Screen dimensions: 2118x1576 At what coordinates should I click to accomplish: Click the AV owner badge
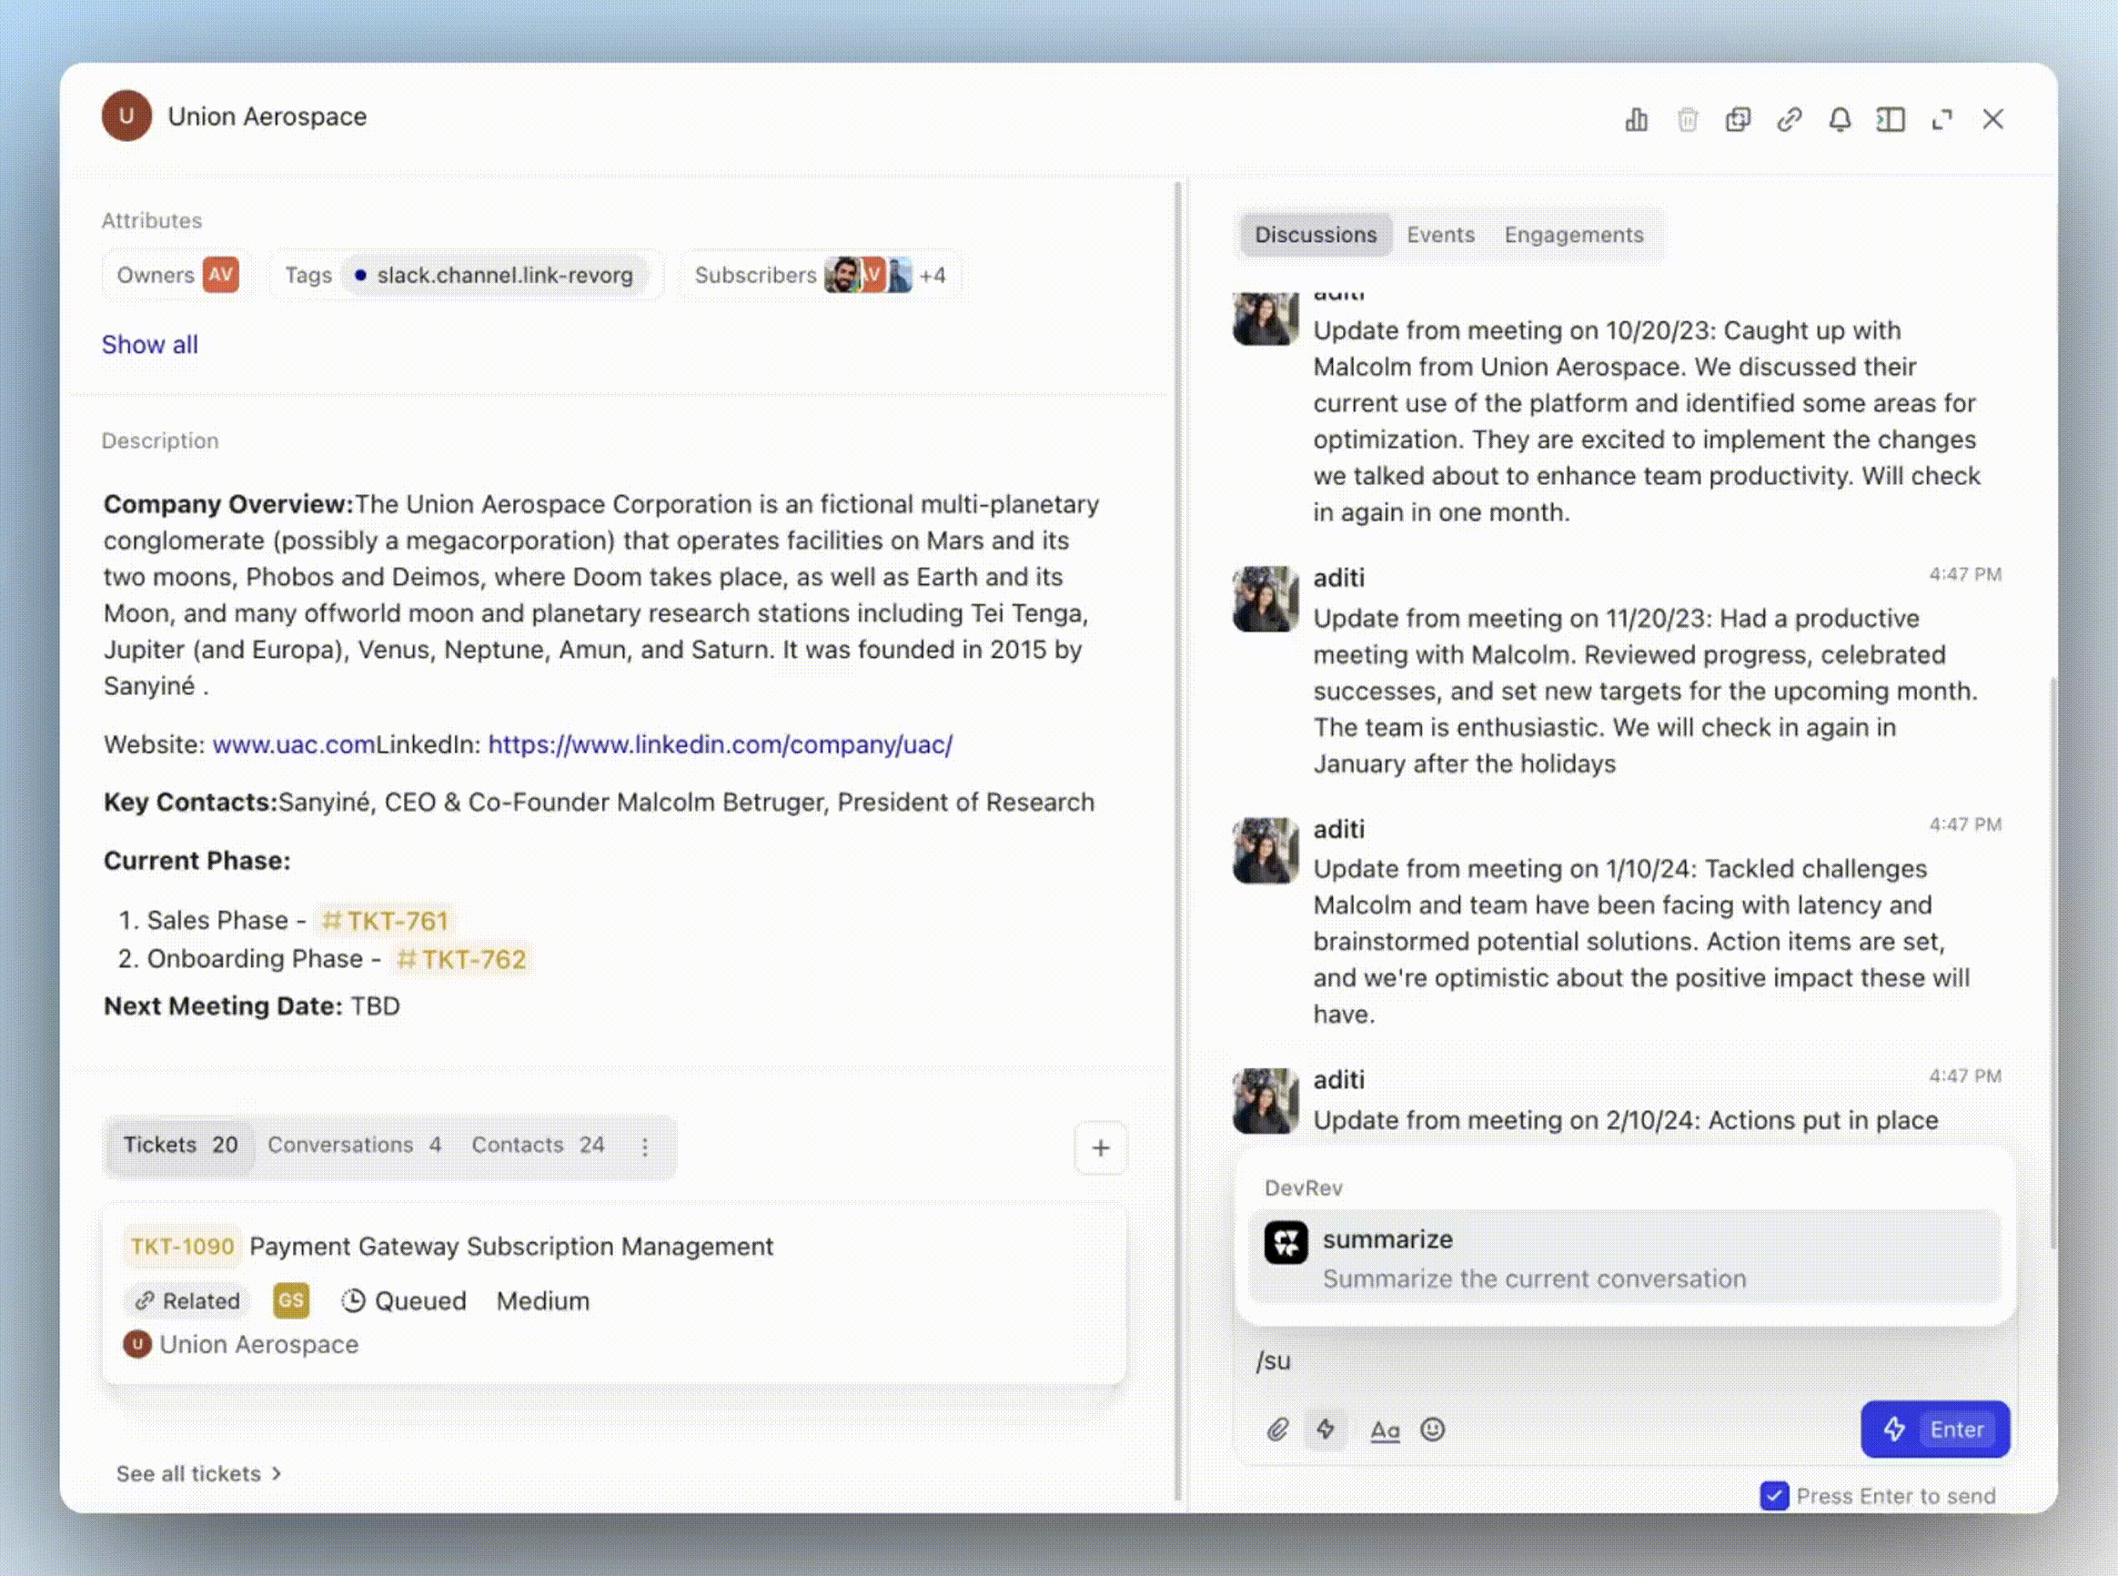coord(220,275)
